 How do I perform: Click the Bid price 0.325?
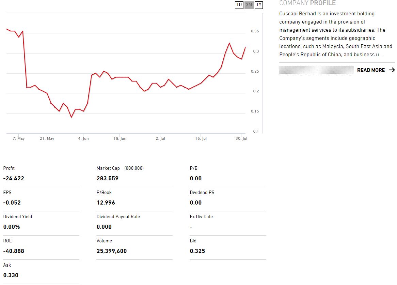197,251
